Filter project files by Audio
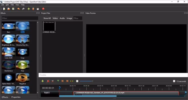Viewport: 188px width, 100px height. coord(62,18)
